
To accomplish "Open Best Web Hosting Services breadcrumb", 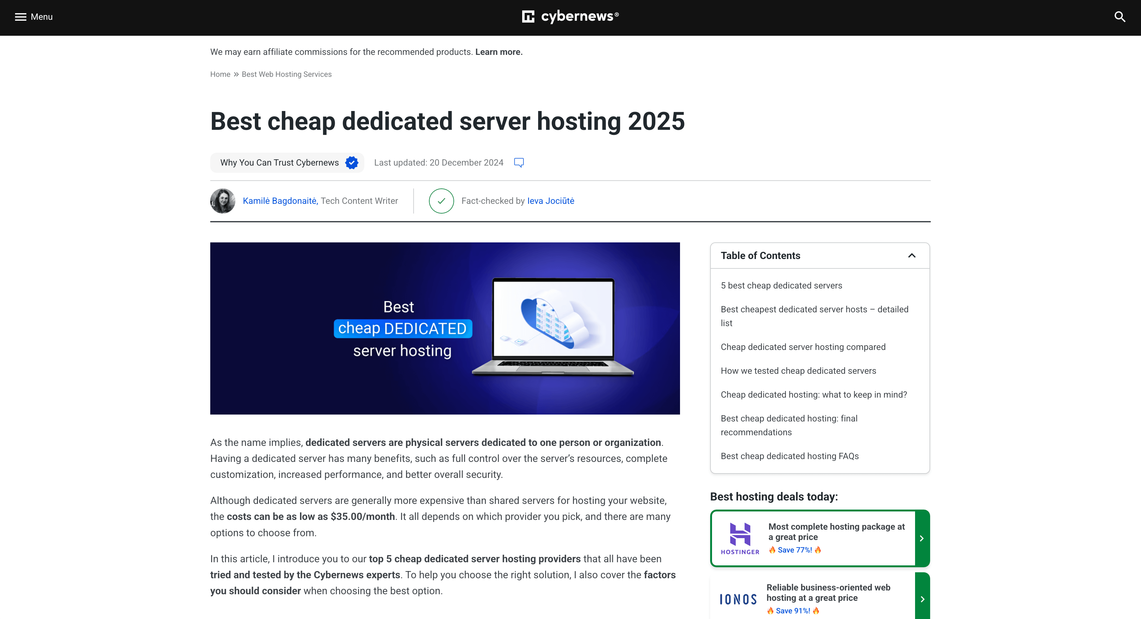I will [287, 74].
